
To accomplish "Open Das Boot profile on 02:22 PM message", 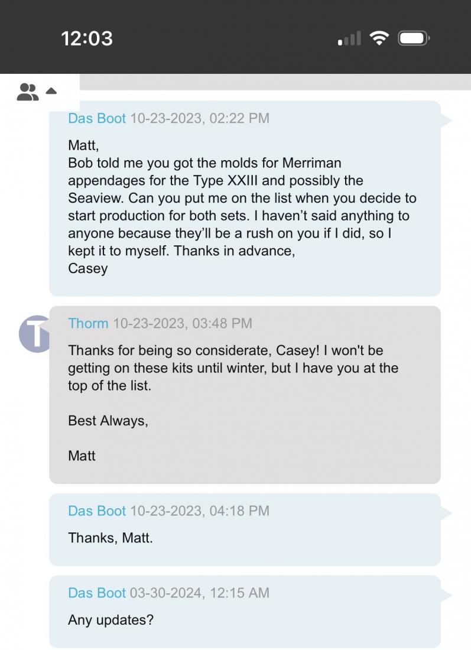I will click(x=97, y=118).
